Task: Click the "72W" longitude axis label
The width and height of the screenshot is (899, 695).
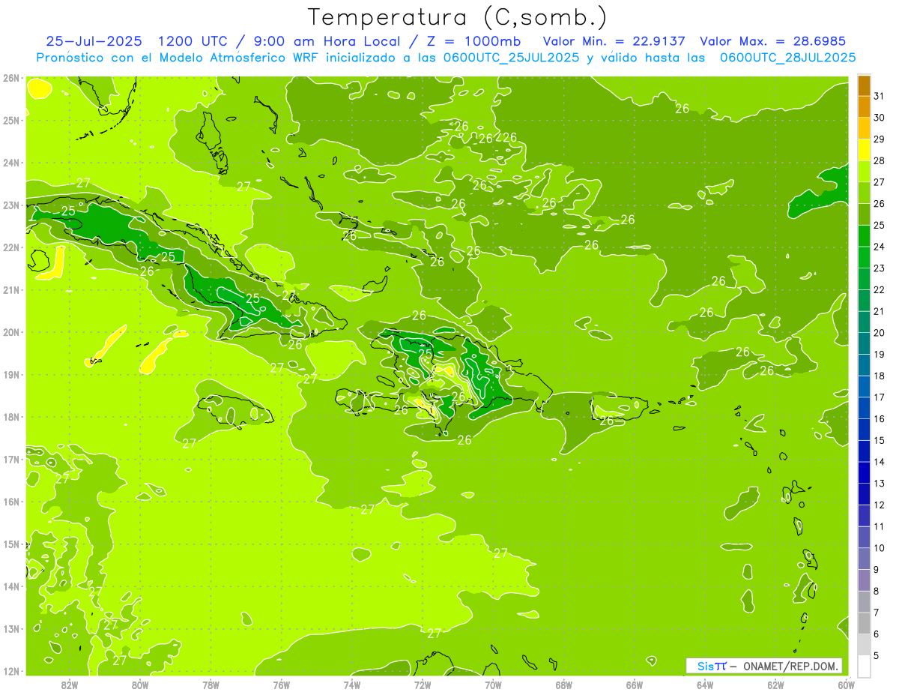Action: [423, 685]
